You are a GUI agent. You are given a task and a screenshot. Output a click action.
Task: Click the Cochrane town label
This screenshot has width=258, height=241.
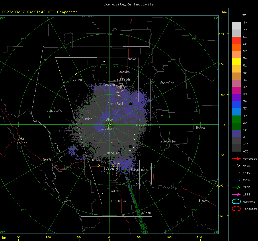click(94, 160)
